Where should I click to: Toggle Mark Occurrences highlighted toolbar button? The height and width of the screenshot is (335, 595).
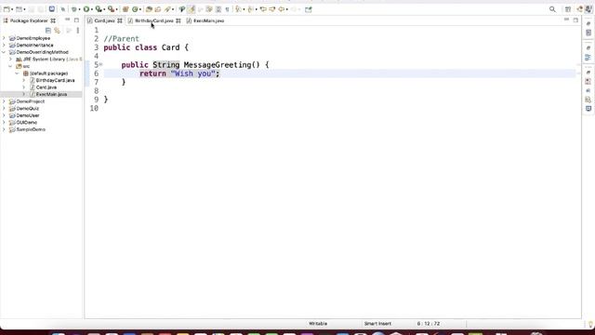[x=192, y=9]
